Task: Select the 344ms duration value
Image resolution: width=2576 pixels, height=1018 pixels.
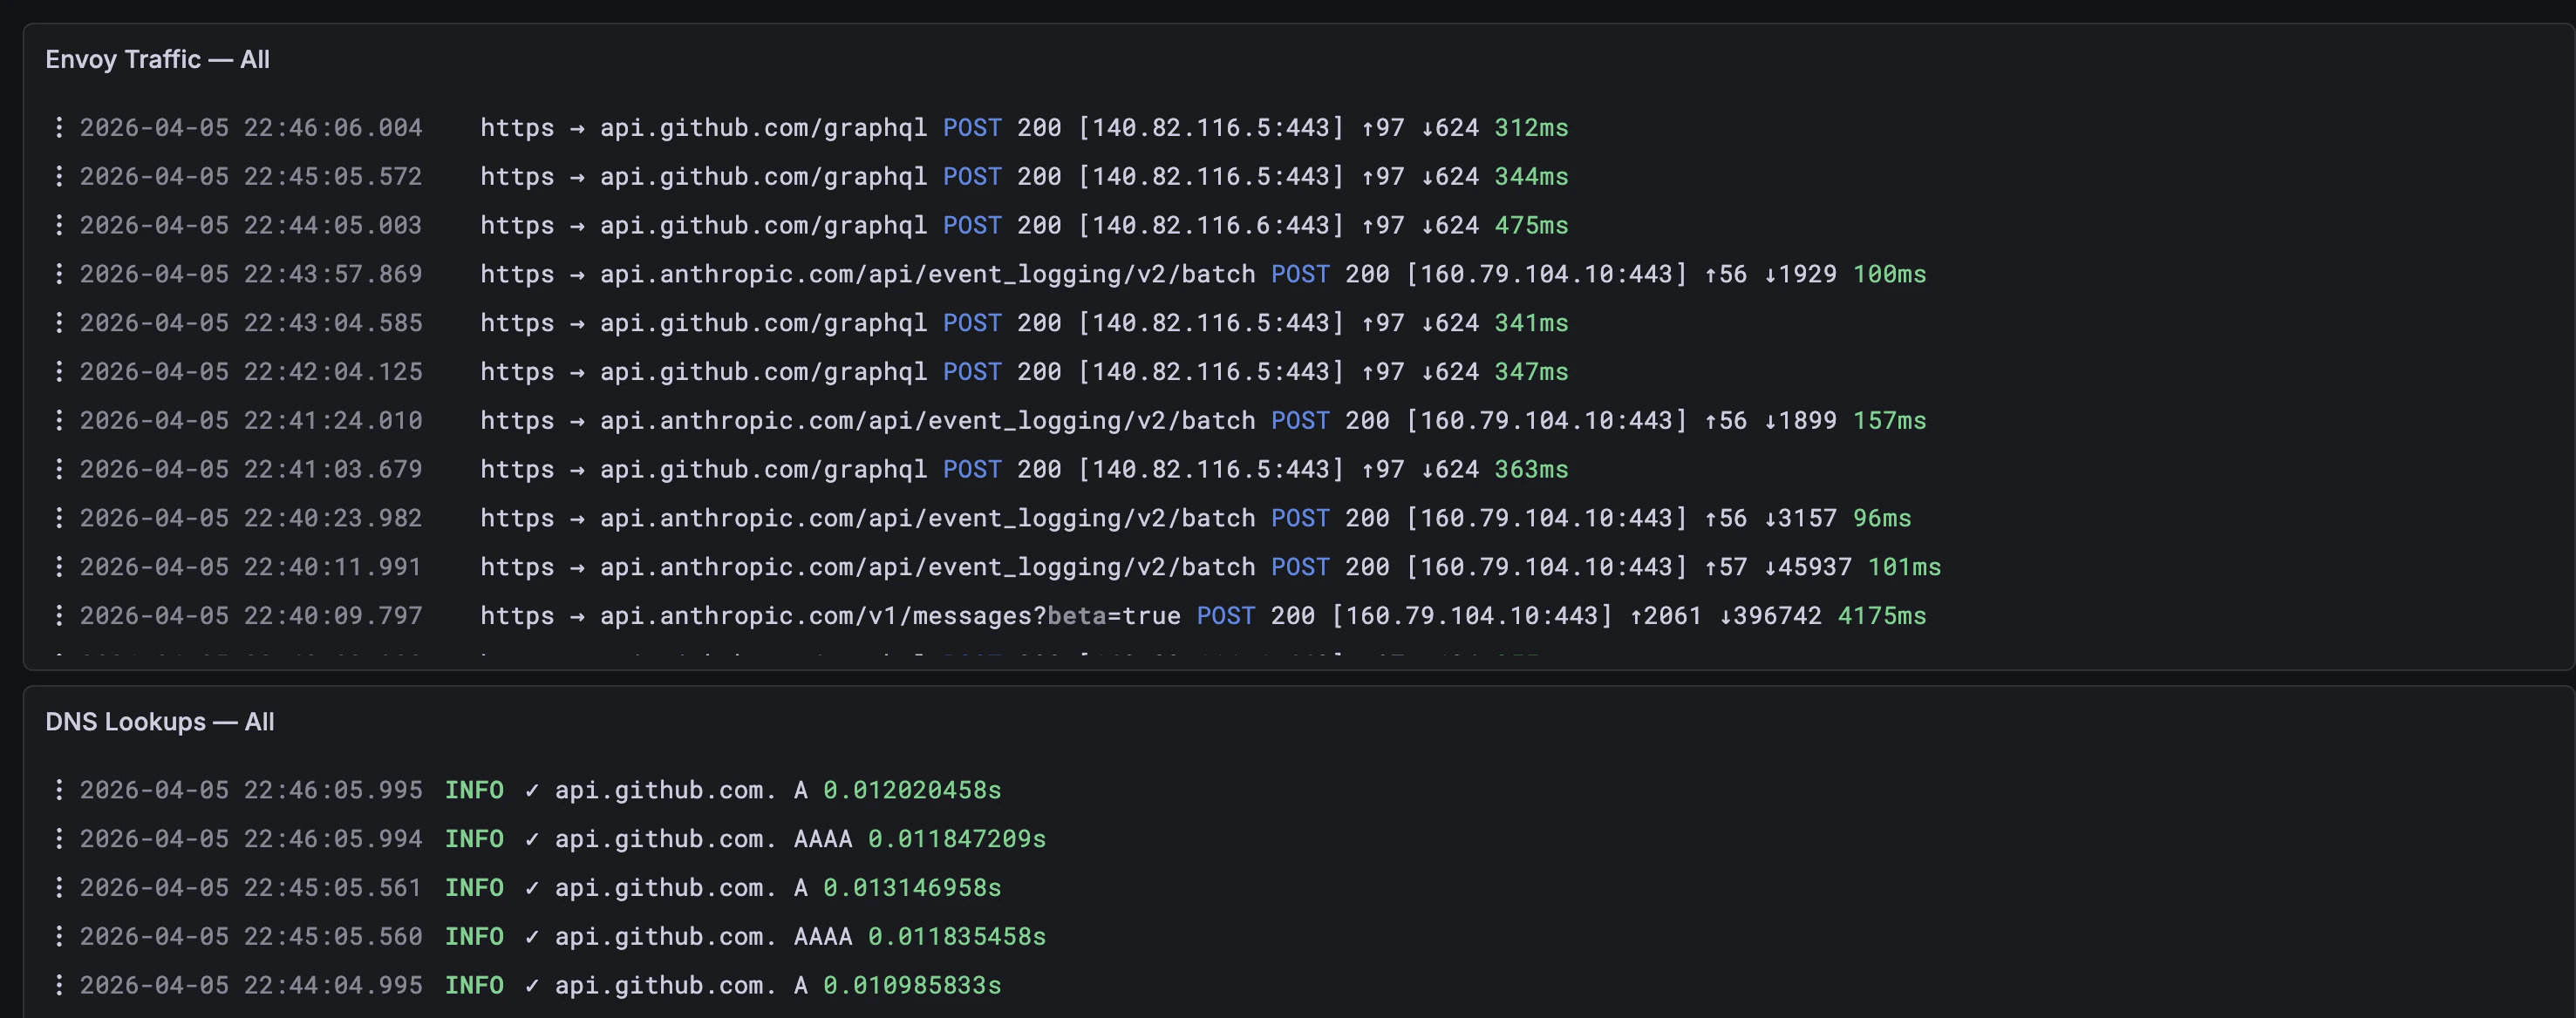Action: [x=1531, y=177]
